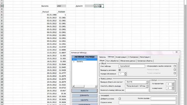Click the Строка в меню input field

(147, 102)
